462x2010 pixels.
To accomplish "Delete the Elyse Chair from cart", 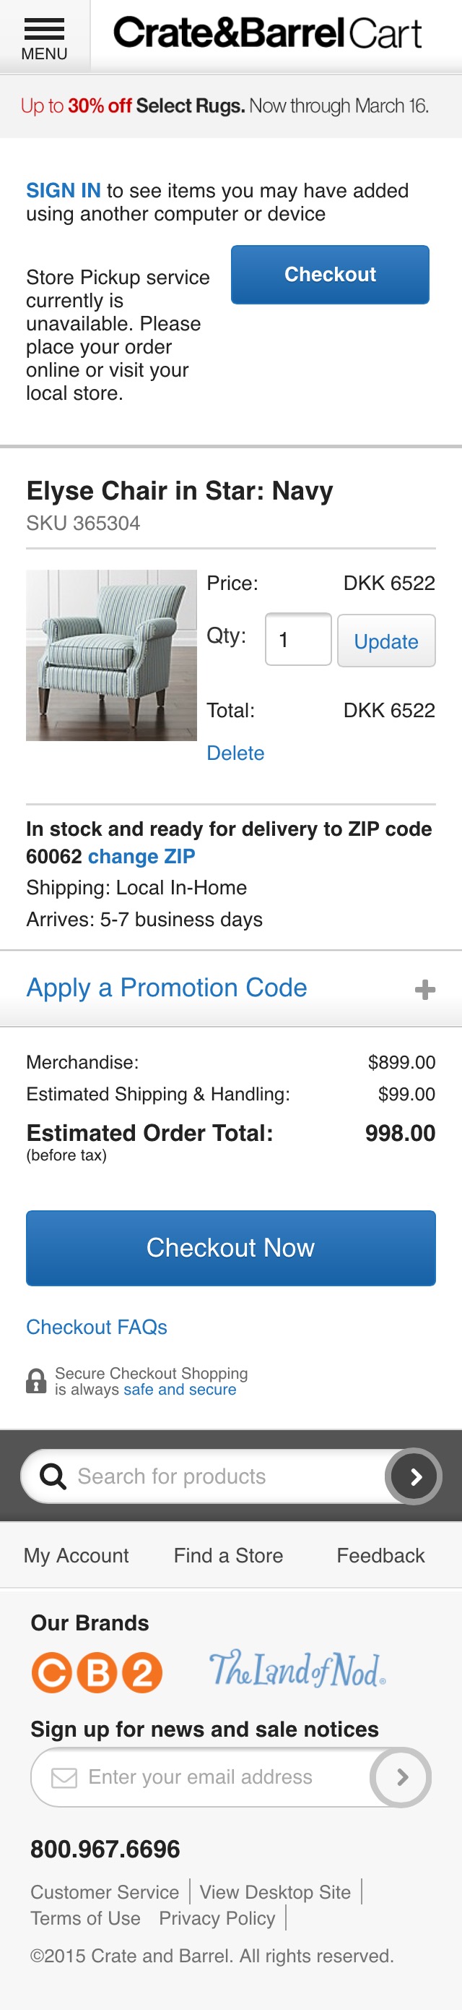I will point(235,752).
